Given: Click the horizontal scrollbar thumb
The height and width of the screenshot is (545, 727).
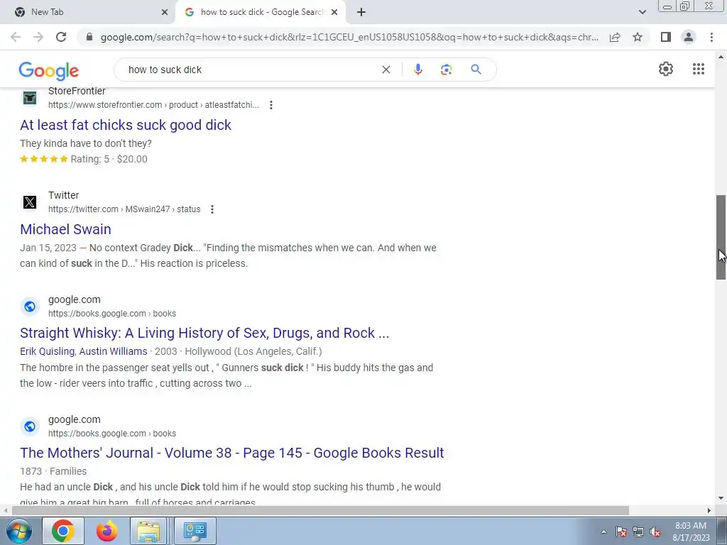Looking at the screenshot, I should click(320, 510).
